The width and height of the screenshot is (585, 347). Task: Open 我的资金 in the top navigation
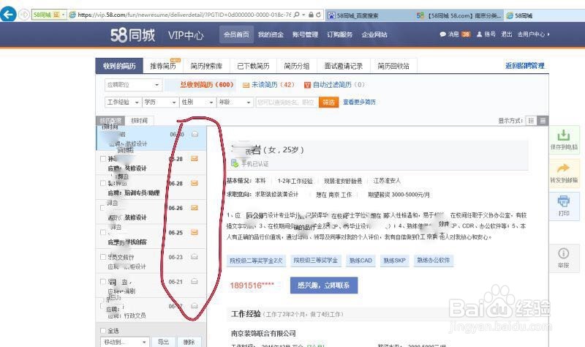pos(271,34)
